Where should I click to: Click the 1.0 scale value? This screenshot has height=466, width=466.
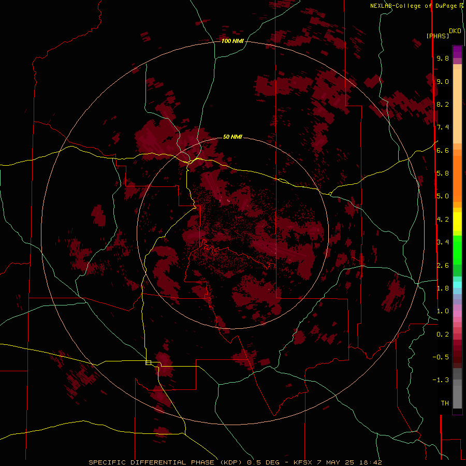tap(443, 311)
